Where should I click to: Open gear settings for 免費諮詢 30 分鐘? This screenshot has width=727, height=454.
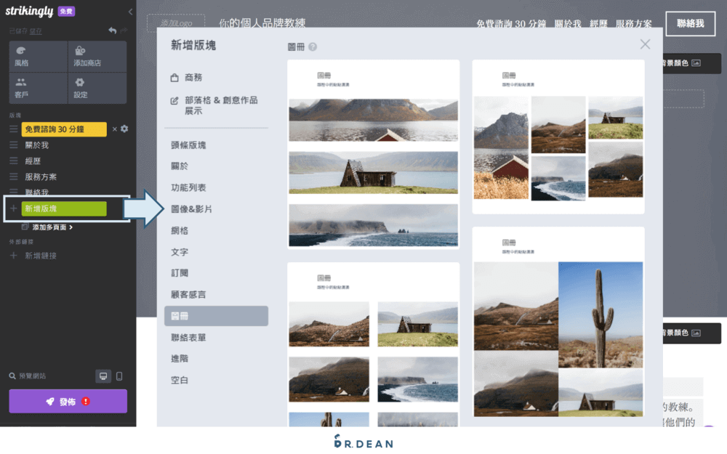(124, 129)
